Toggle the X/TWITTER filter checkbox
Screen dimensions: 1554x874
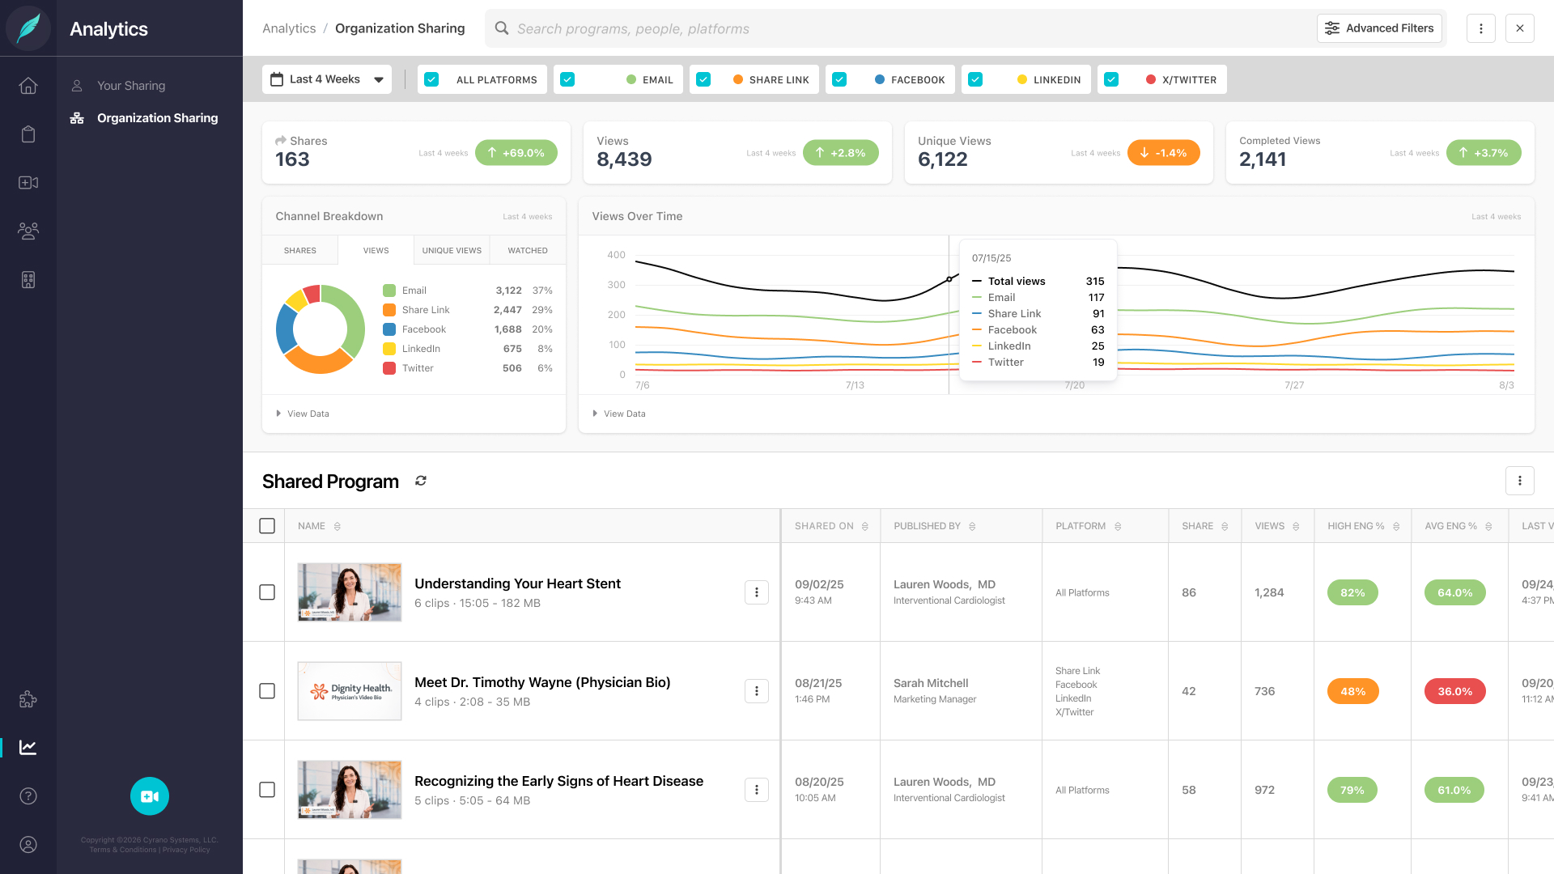tap(1111, 79)
